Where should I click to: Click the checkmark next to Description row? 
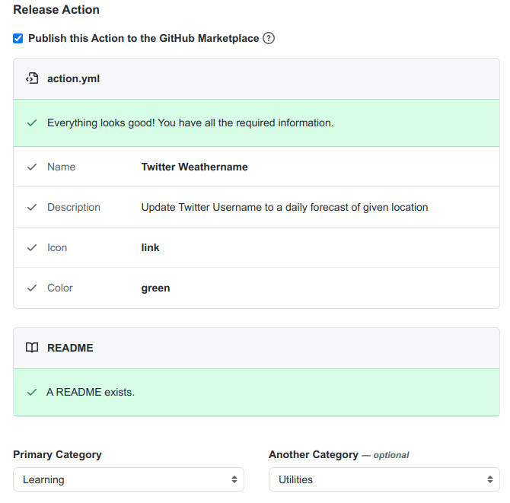click(x=32, y=207)
